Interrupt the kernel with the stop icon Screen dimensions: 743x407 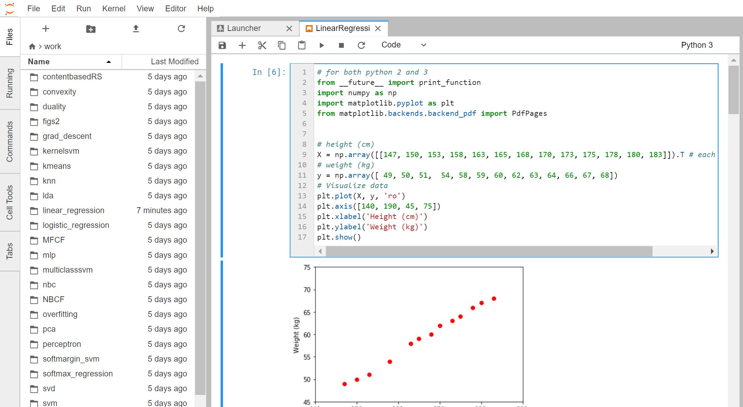coord(341,45)
